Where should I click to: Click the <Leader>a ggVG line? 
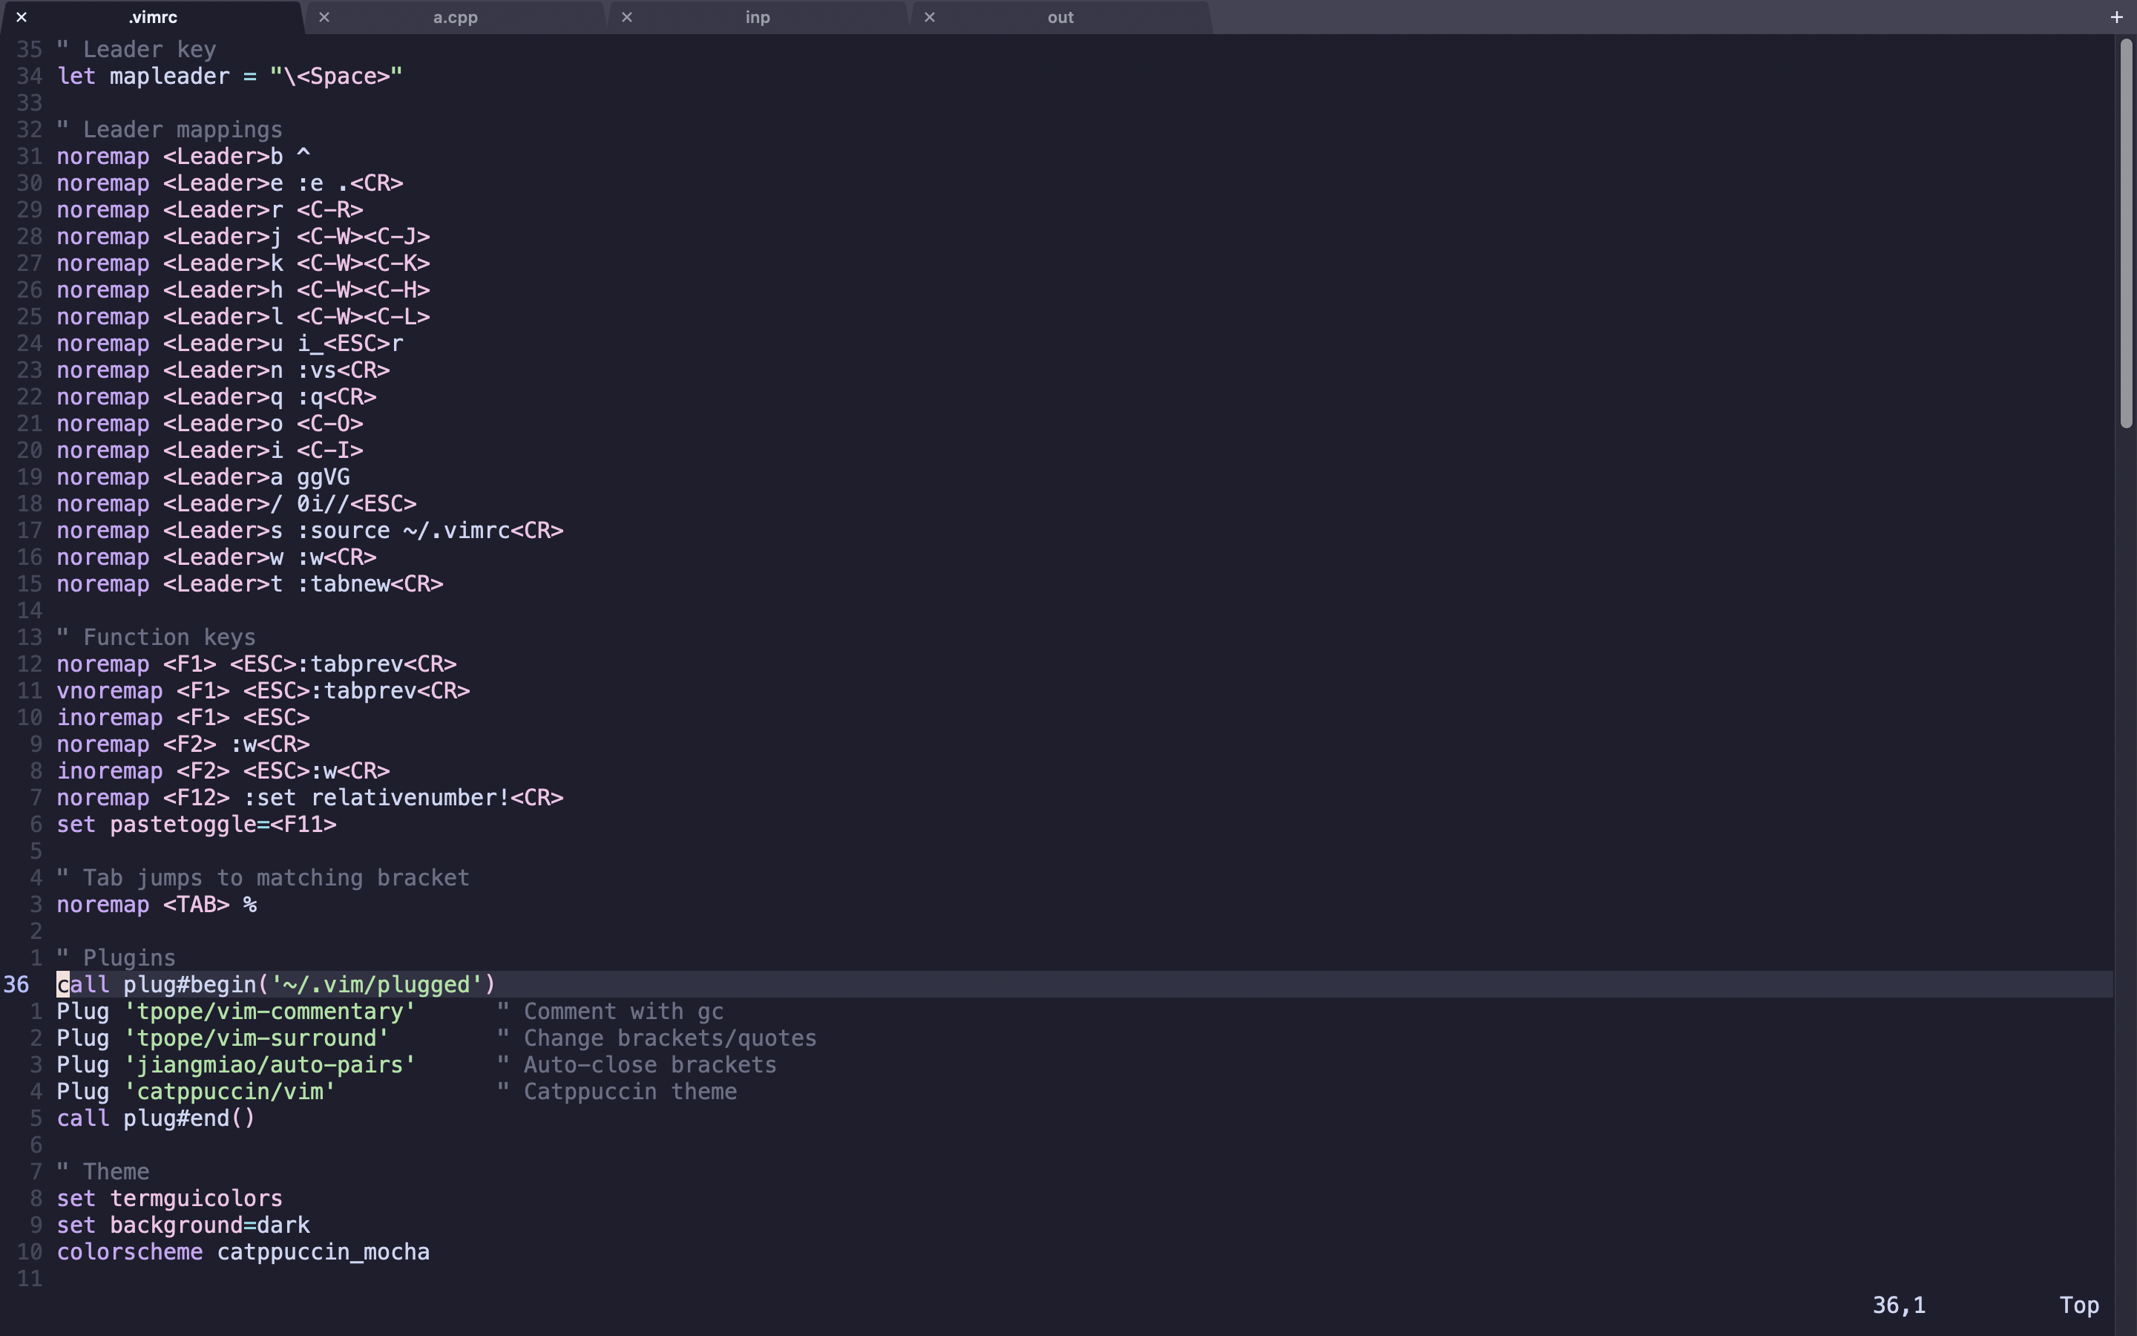(203, 477)
